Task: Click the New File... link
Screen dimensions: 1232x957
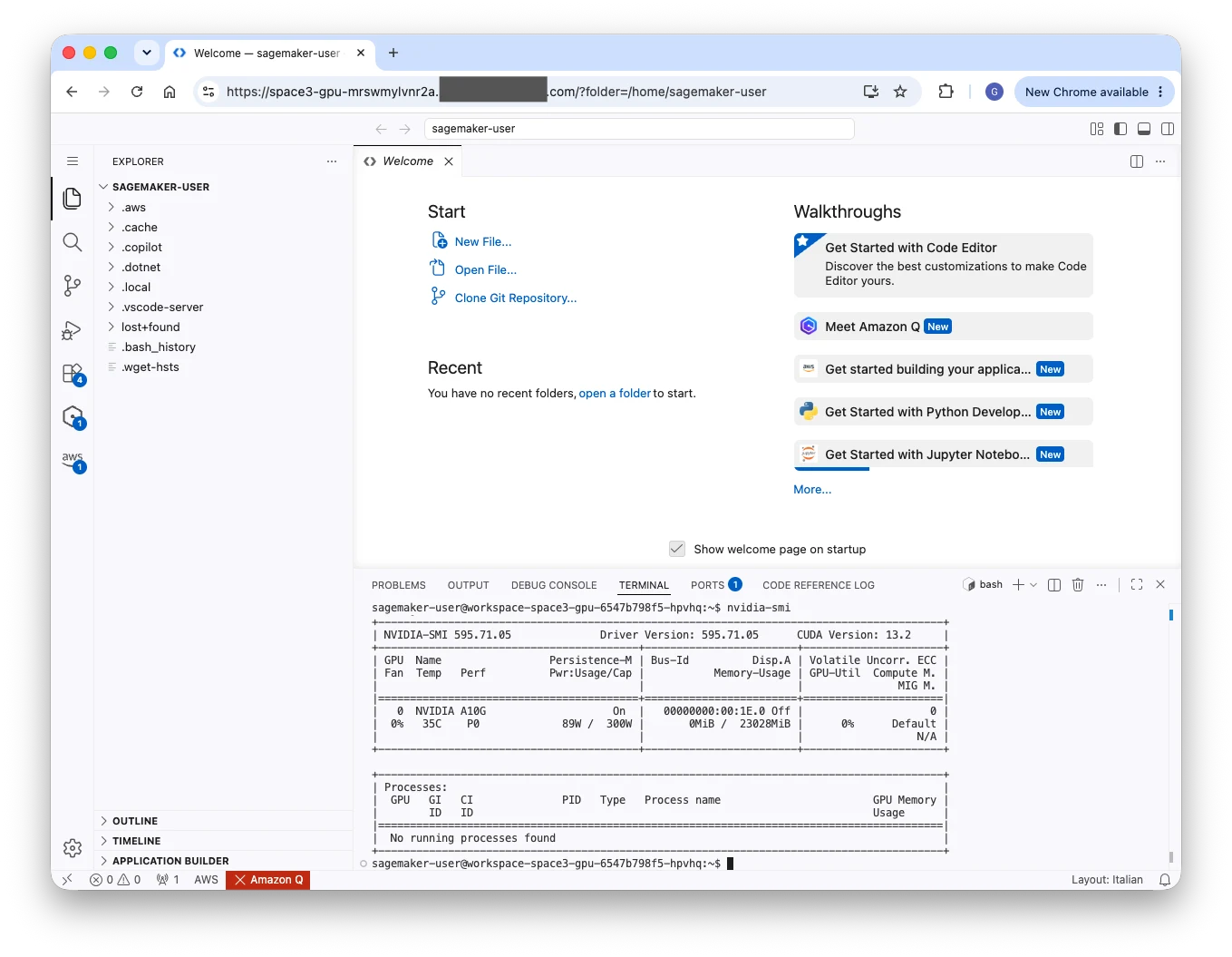Action: 483,242
